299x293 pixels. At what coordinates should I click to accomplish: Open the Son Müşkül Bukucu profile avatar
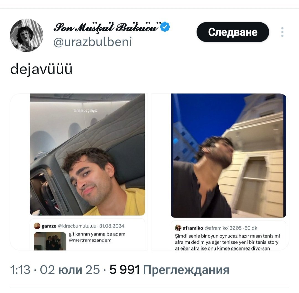(27, 35)
